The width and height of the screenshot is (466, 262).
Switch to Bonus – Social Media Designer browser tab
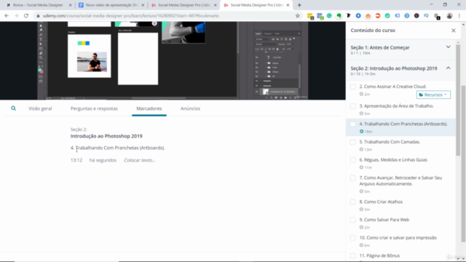point(38,5)
